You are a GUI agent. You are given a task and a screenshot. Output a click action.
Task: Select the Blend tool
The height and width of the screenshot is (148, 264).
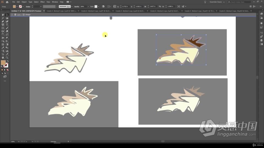7,48
